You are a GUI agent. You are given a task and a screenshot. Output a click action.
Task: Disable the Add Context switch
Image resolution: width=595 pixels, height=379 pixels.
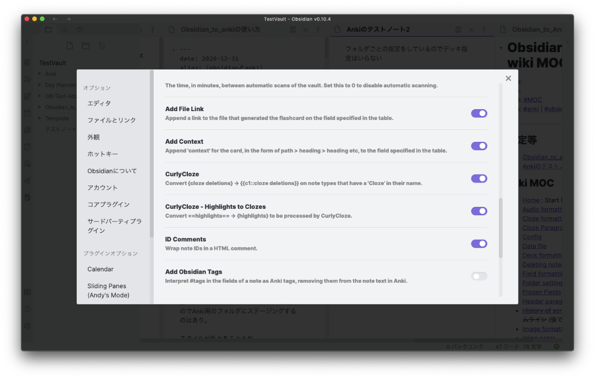click(479, 146)
